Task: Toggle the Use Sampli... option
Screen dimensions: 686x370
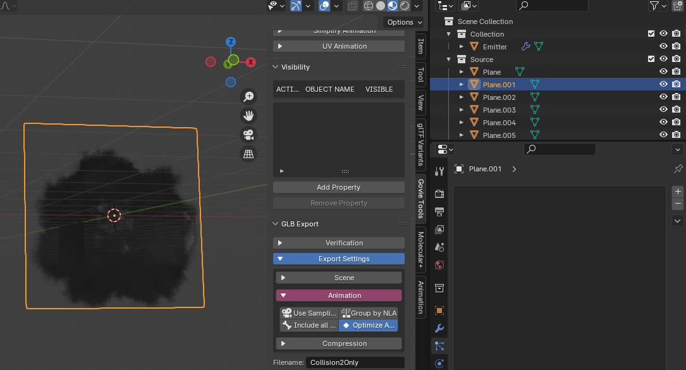Action: tap(309, 313)
